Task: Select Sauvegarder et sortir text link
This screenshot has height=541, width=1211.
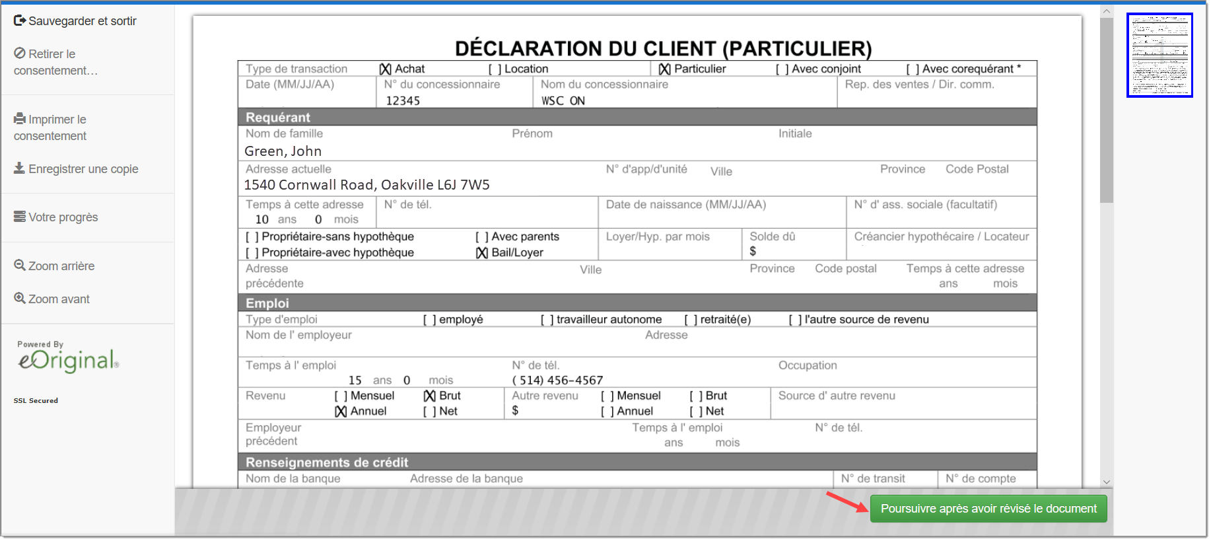Action: (x=83, y=21)
